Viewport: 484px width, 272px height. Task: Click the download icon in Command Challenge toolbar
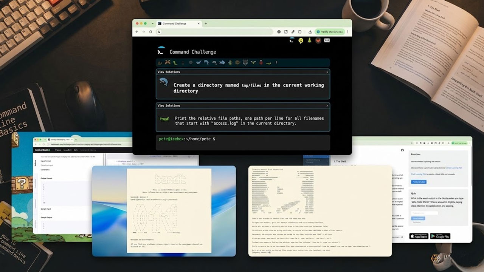(x=310, y=32)
